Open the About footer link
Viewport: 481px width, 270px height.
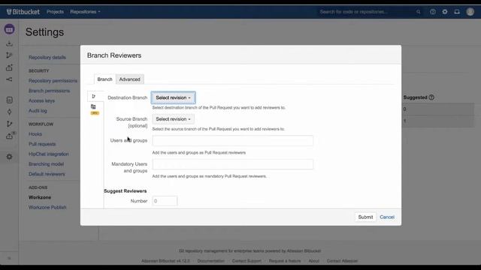click(314, 261)
